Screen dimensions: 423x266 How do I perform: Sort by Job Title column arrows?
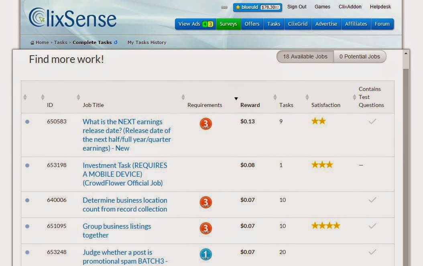79,97
